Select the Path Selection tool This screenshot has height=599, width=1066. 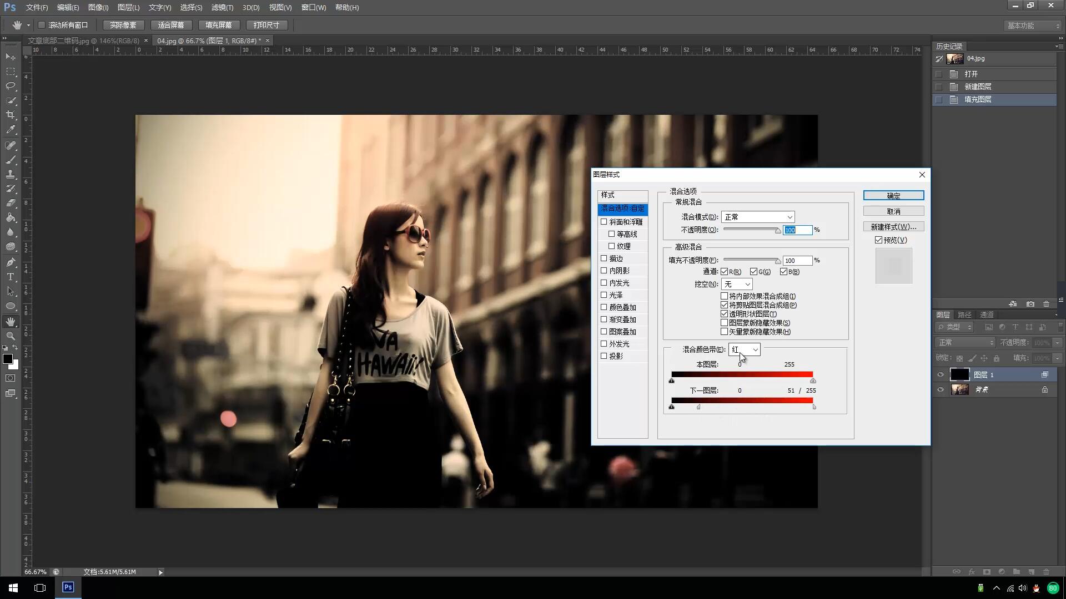11,291
